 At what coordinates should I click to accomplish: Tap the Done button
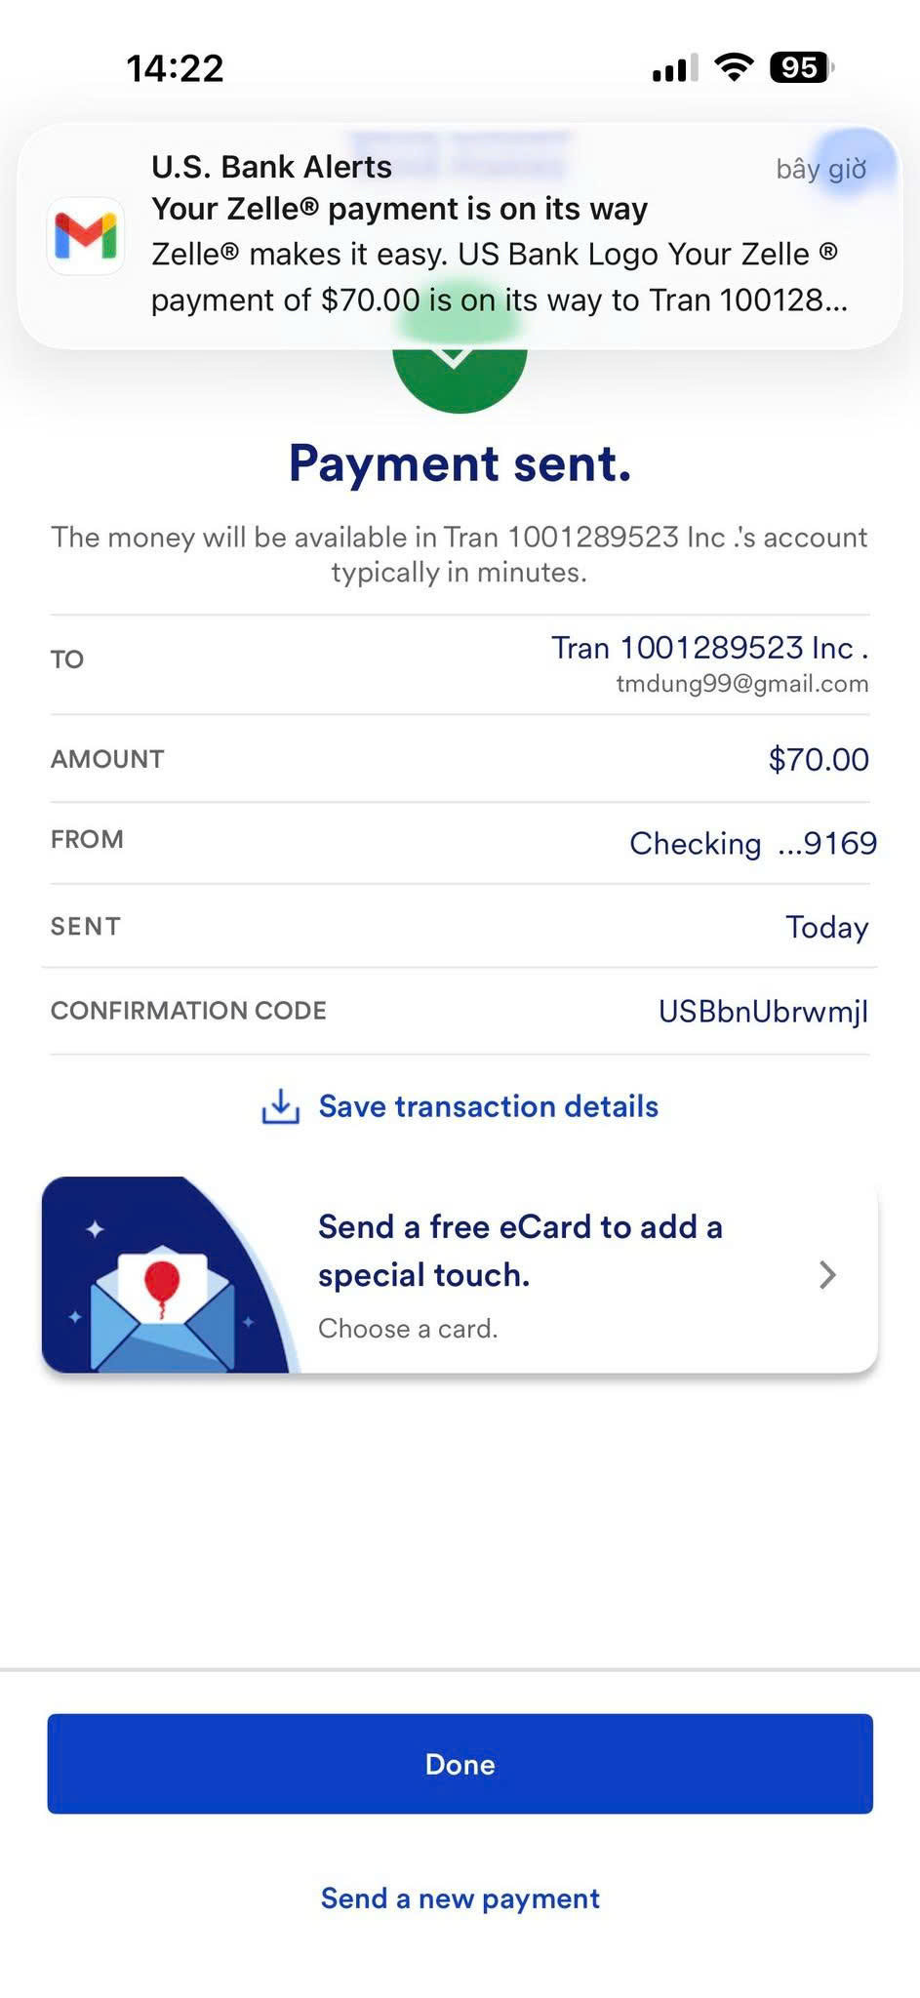pos(460,1764)
